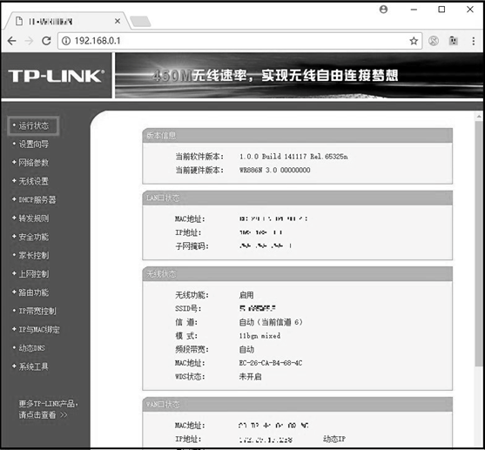Click the 当前软件版本 label
Screen dimensions: 485x450
tap(199, 157)
